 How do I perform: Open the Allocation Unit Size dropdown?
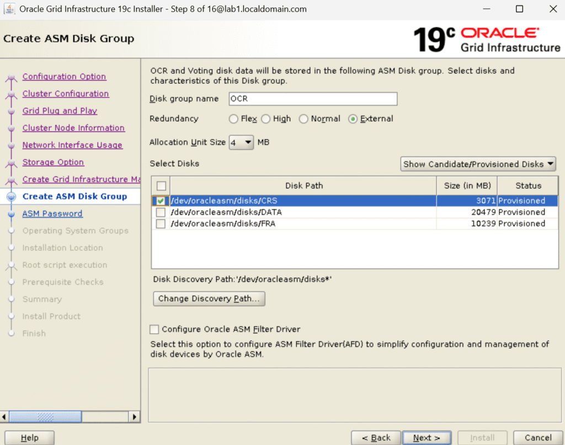tap(241, 143)
